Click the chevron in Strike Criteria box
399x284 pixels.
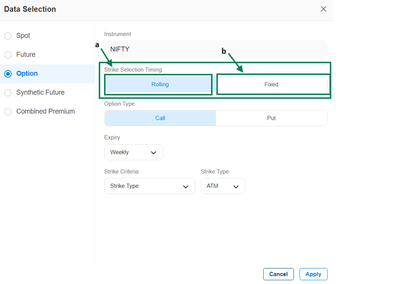click(x=186, y=186)
